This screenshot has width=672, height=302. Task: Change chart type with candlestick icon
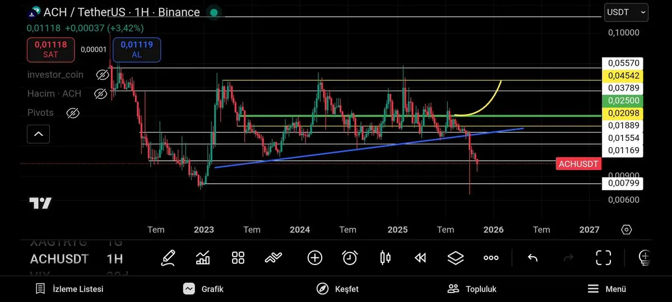(x=385, y=257)
